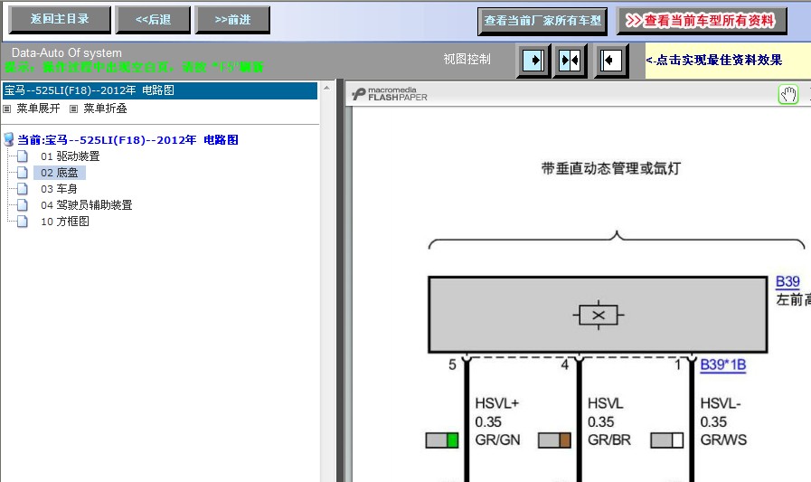Click the 菜单折叠 square icon

[x=73, y=109]
